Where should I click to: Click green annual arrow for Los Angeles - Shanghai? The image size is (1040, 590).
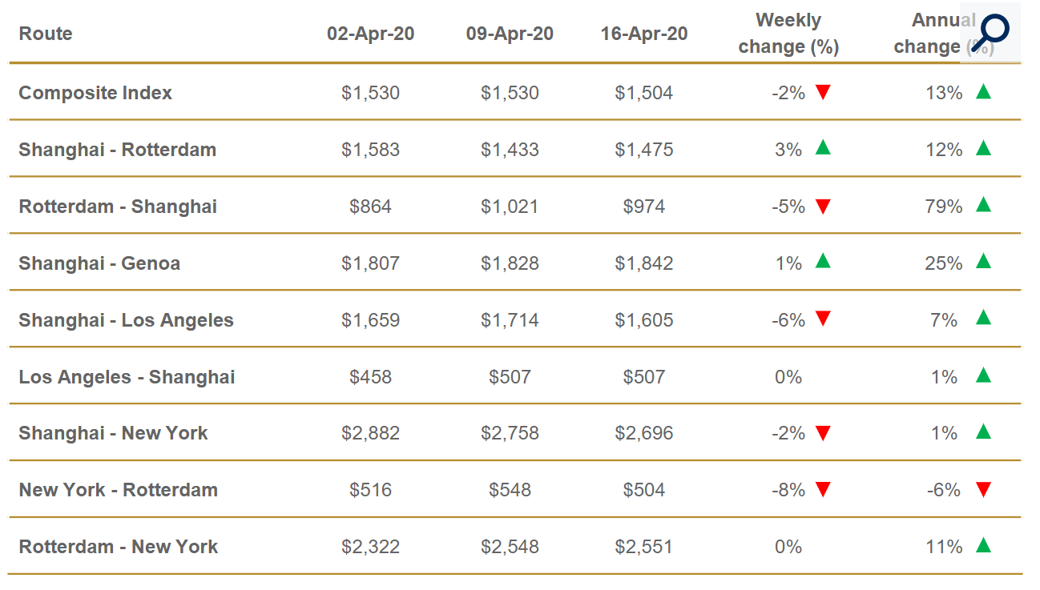click(x=984, y=375)
